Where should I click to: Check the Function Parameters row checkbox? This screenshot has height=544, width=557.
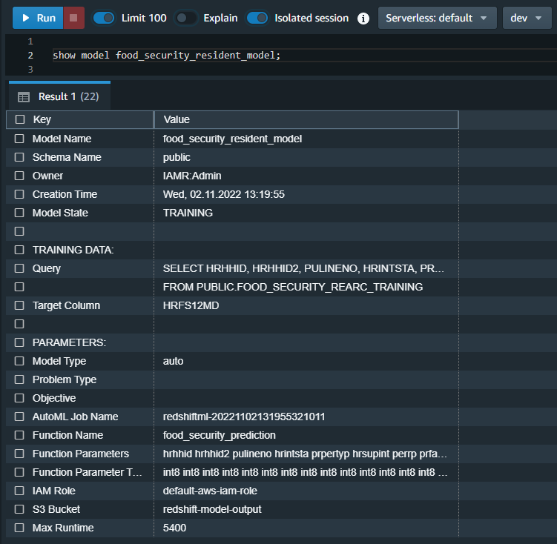(x=19, y=454)
